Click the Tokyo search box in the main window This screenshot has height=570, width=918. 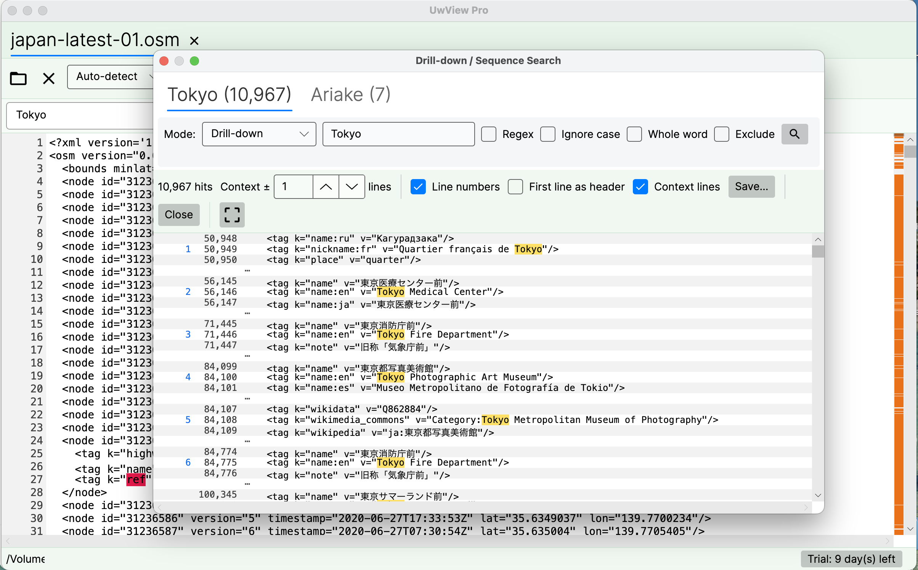80,115
